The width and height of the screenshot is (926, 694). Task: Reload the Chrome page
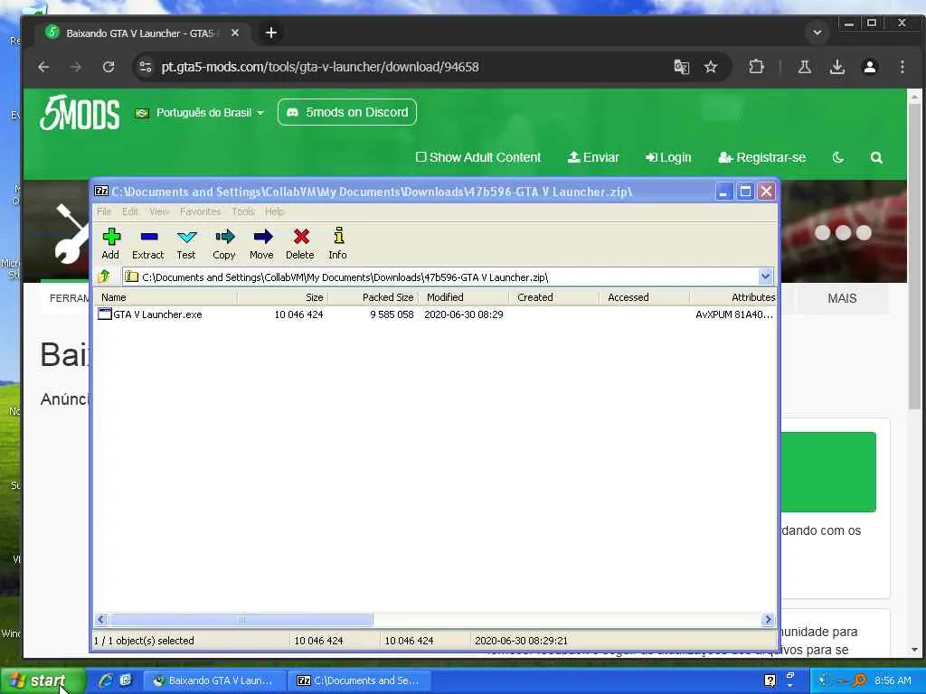(x=109, y=67)
